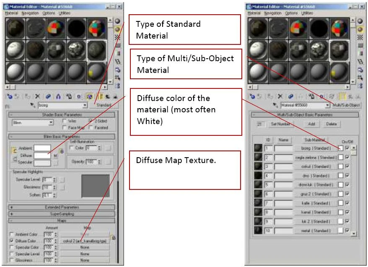The height and width of the screenshot is (267, 368).
Task: Click the Ambient color swatch
Action: point(42,148)
